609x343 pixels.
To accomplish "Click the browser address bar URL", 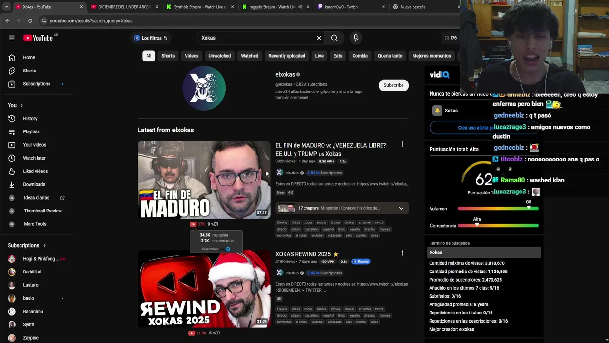I will click(x=91, y=21).
